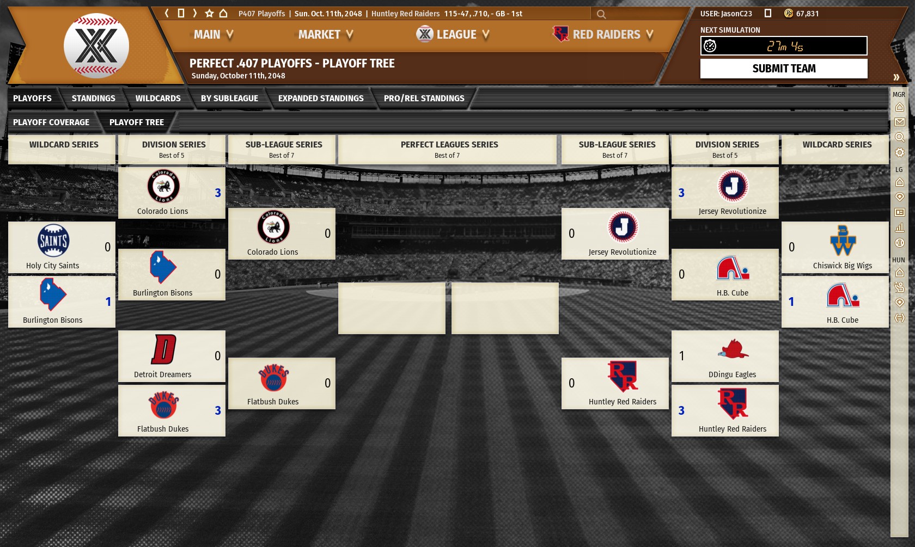Click Huntley Red Raiders in Sub-League Series
The height and width of the screenshot is (547, 915).
[x=615, y=383]
